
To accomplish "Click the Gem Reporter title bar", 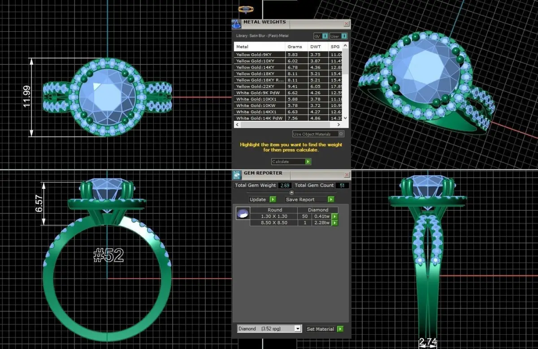I will point(291,174).
